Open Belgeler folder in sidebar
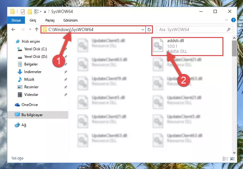This screenshot has height=169, width=243. pos(28,64)
